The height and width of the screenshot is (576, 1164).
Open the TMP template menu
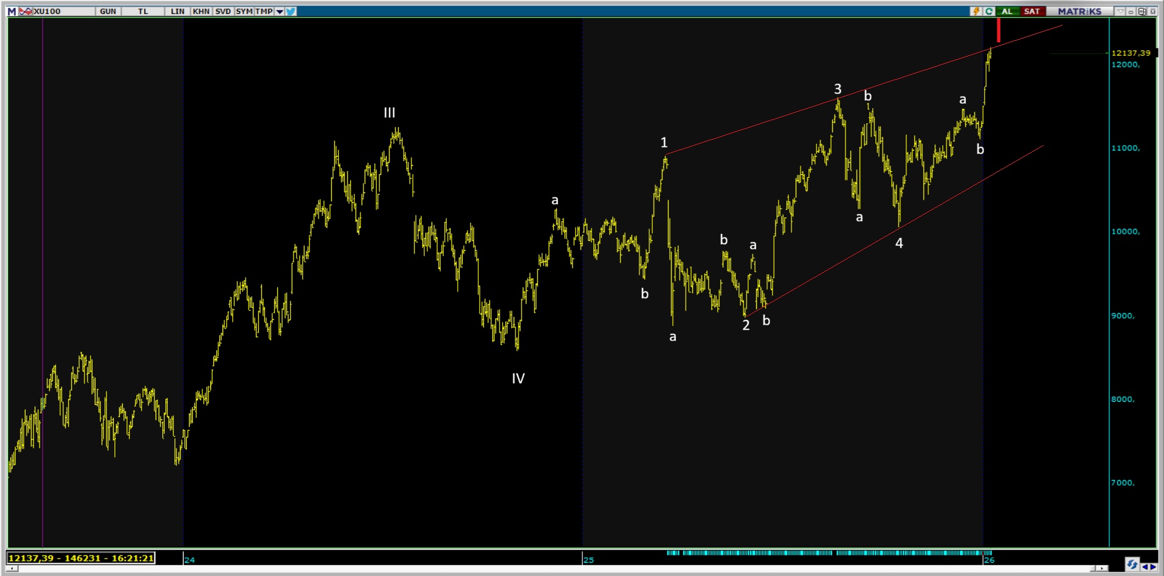point(264,12)
